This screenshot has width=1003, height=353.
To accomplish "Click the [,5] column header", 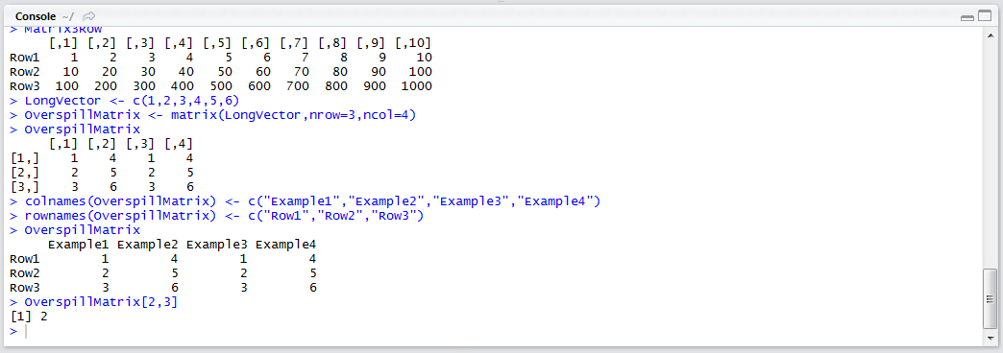I will coord(218,43).
